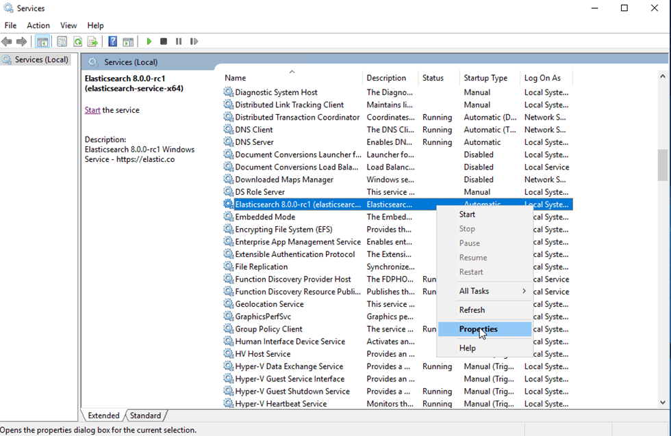The image size is (671, 436).
Task: Click the 'Start the service' link
Action: pos(92,109)
